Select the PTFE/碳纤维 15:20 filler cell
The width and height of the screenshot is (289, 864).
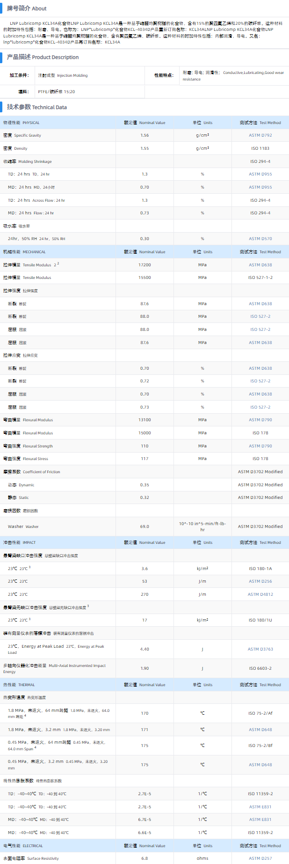click(x=57, y=92)
